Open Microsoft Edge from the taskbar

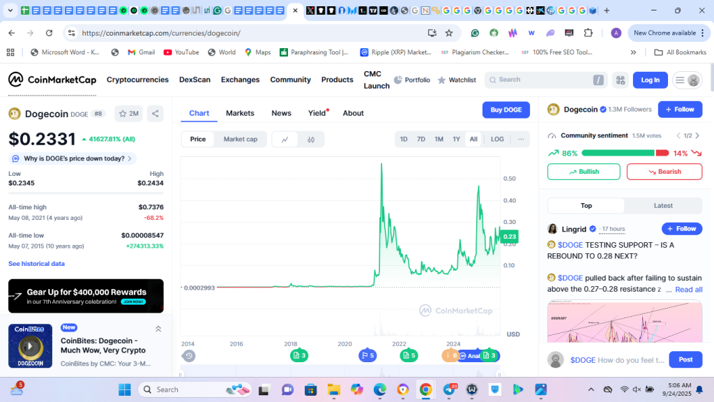point(380,389)
